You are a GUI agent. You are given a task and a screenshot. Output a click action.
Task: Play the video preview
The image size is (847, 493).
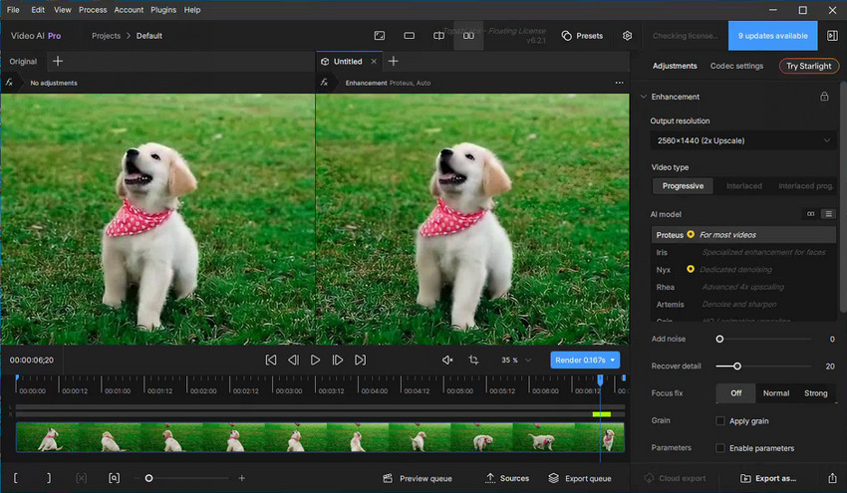pyautogui.click(x=316, y=361)
